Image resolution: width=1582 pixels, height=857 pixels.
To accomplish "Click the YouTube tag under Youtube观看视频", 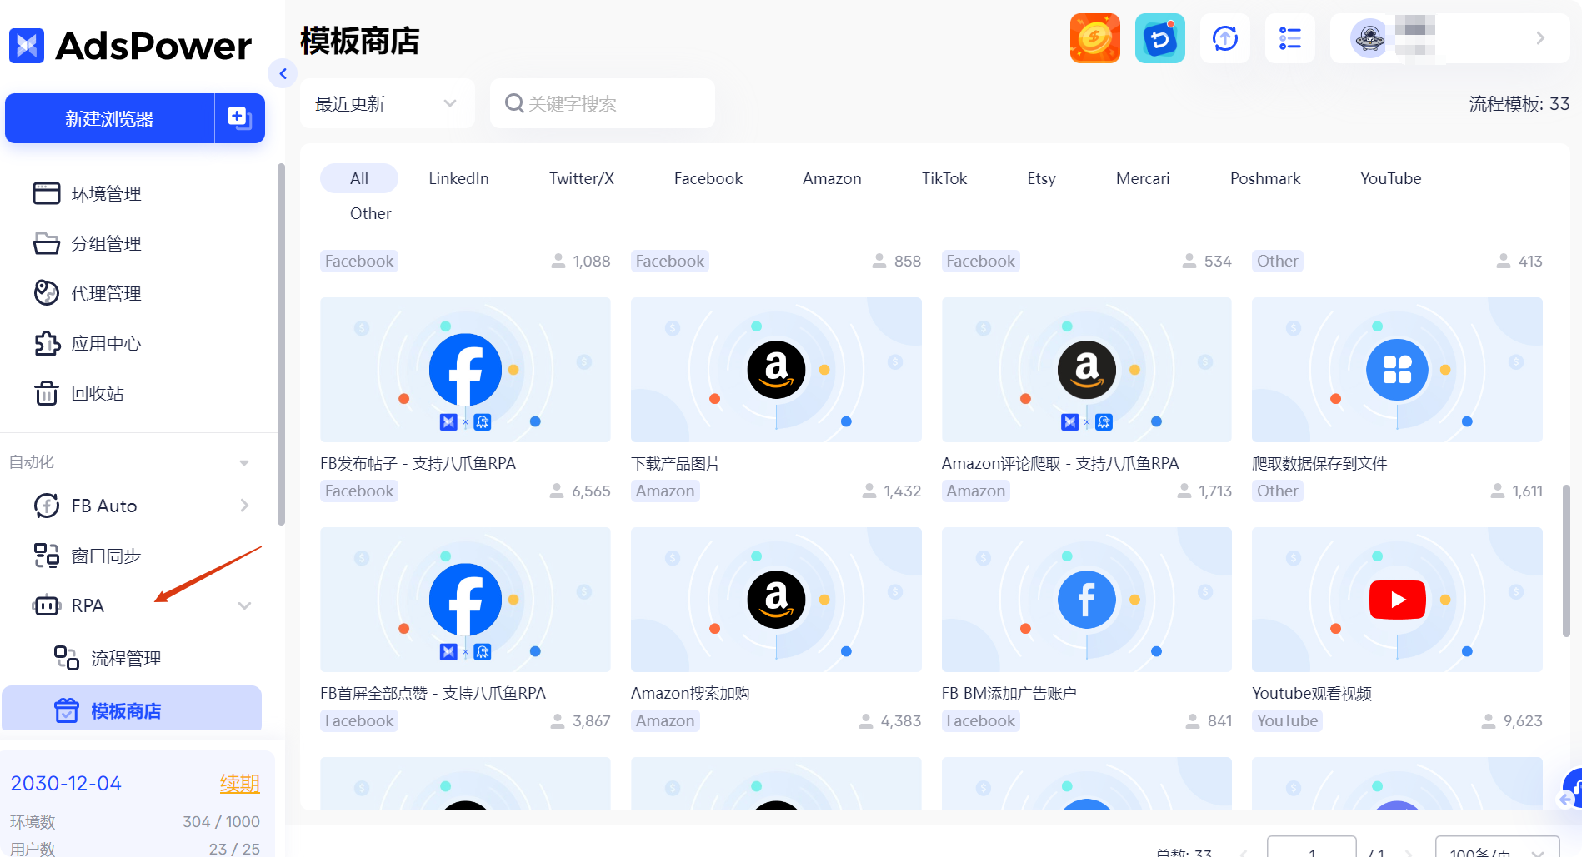I will pyautogui.click(x=1288, y=720).
